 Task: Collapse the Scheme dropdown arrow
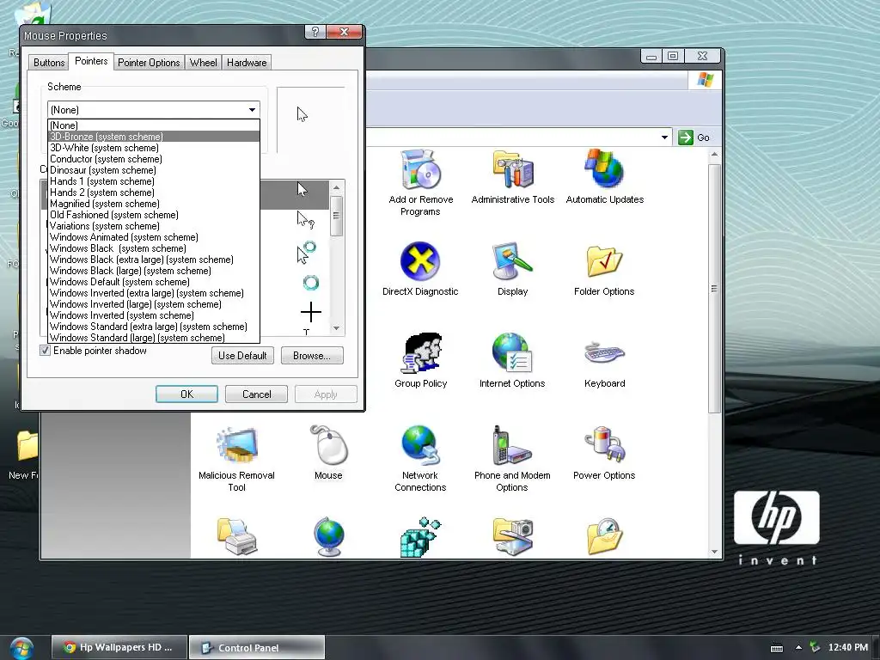click(x=252, y=110)
